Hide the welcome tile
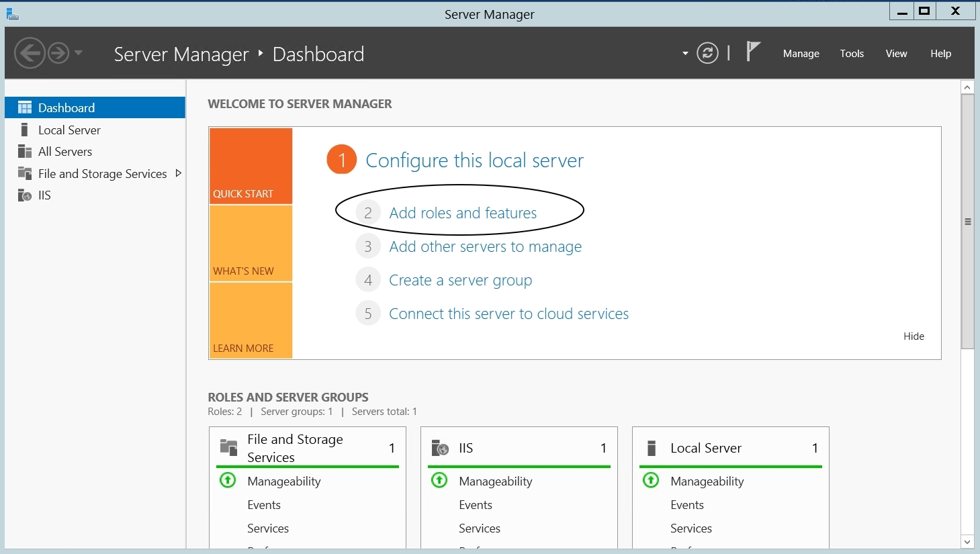 click(x=914, y=336)
